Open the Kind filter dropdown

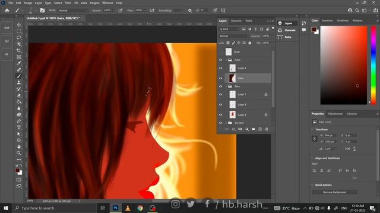click(x=229, y=29)
